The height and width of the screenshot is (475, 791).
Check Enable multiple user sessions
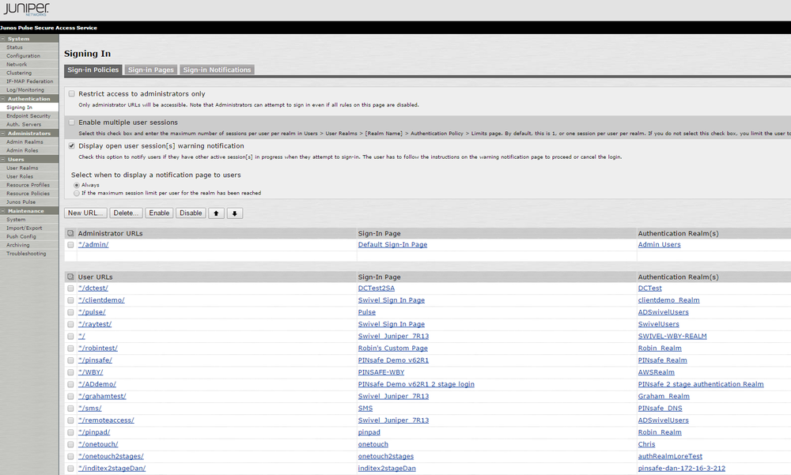(71, 123)
